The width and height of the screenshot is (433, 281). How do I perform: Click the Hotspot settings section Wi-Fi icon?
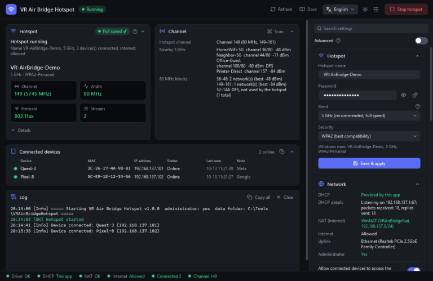321,56
